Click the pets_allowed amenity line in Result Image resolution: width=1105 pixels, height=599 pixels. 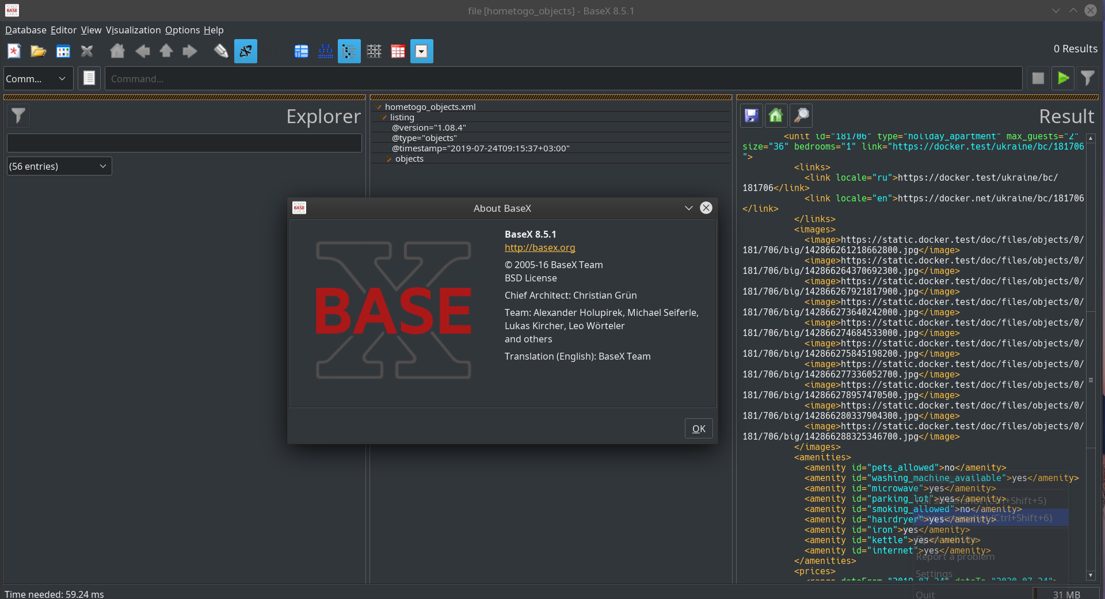[x=905, y=468]
